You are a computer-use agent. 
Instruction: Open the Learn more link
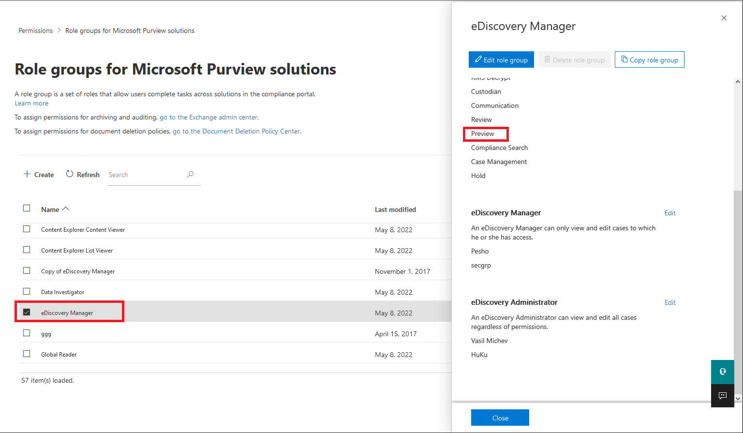[x=31, y=103]
